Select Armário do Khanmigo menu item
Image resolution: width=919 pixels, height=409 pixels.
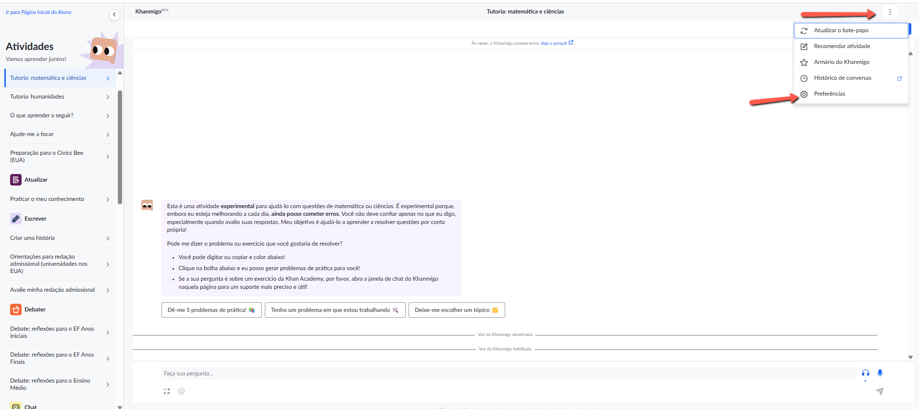click(x=851, y=62)
